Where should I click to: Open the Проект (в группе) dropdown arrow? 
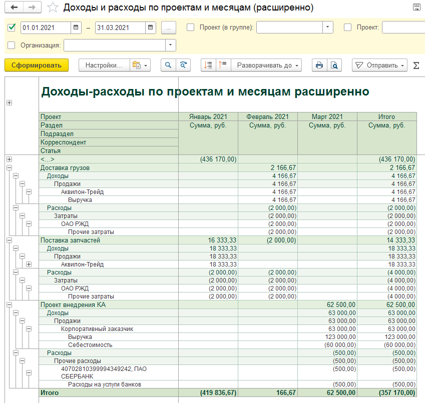click(328, 27)
